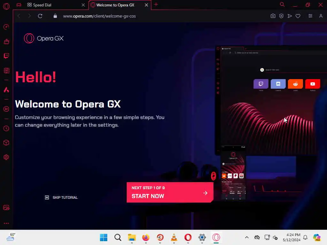Open the profile account icon
The height and width of the screenshot is (245, 327).
pos(321,16)
